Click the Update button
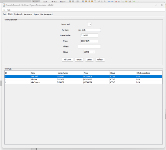 point(79,60)
